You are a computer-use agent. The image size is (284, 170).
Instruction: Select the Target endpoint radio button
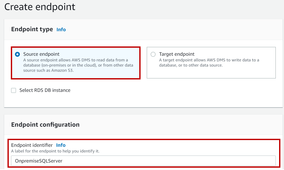tap(153, 54)
